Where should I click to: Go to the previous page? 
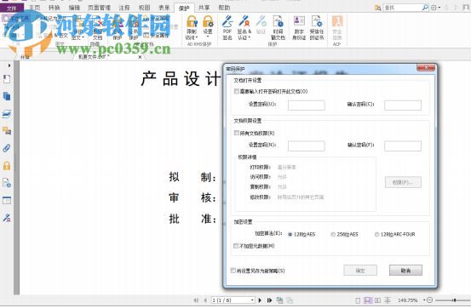205,299
